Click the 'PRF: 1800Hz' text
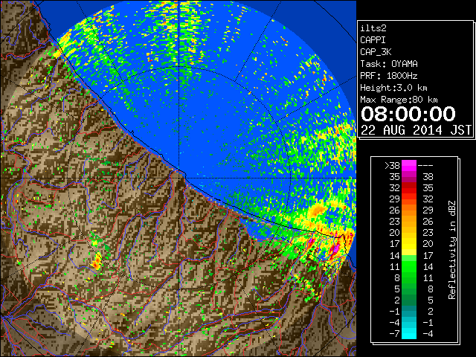Screen dimensions: 476x357 point(389,76)
